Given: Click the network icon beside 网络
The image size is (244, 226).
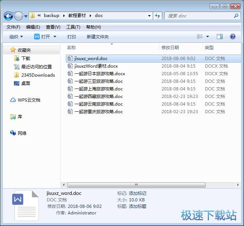Looking at the screenshot, I should [13, 133].
